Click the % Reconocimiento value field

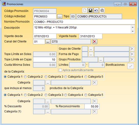click(x=92, y=106)
